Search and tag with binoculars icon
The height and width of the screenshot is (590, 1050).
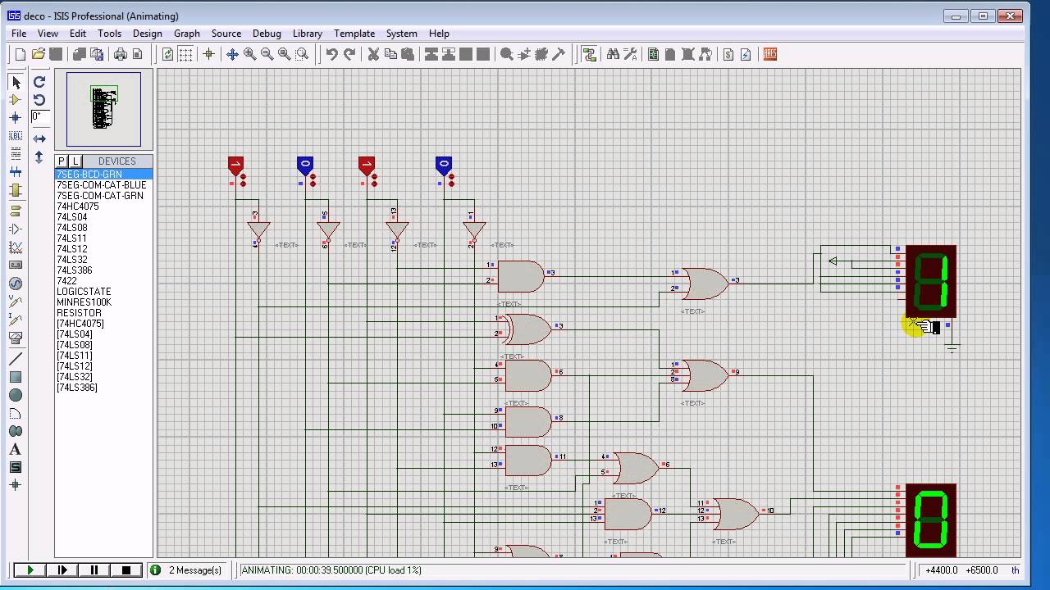point(613,54)
